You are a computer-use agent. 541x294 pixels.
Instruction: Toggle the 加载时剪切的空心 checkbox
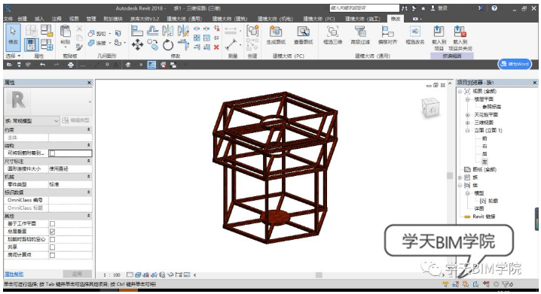point(52,240)
